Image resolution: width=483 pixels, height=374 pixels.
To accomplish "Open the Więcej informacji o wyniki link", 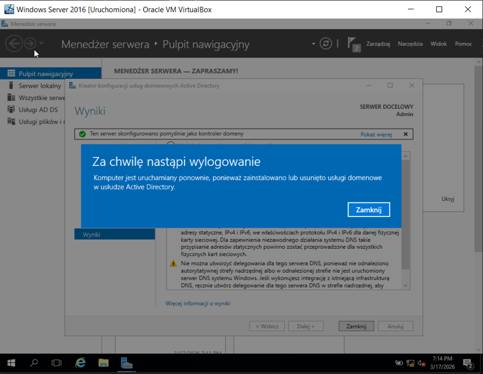I will point(198,304).
